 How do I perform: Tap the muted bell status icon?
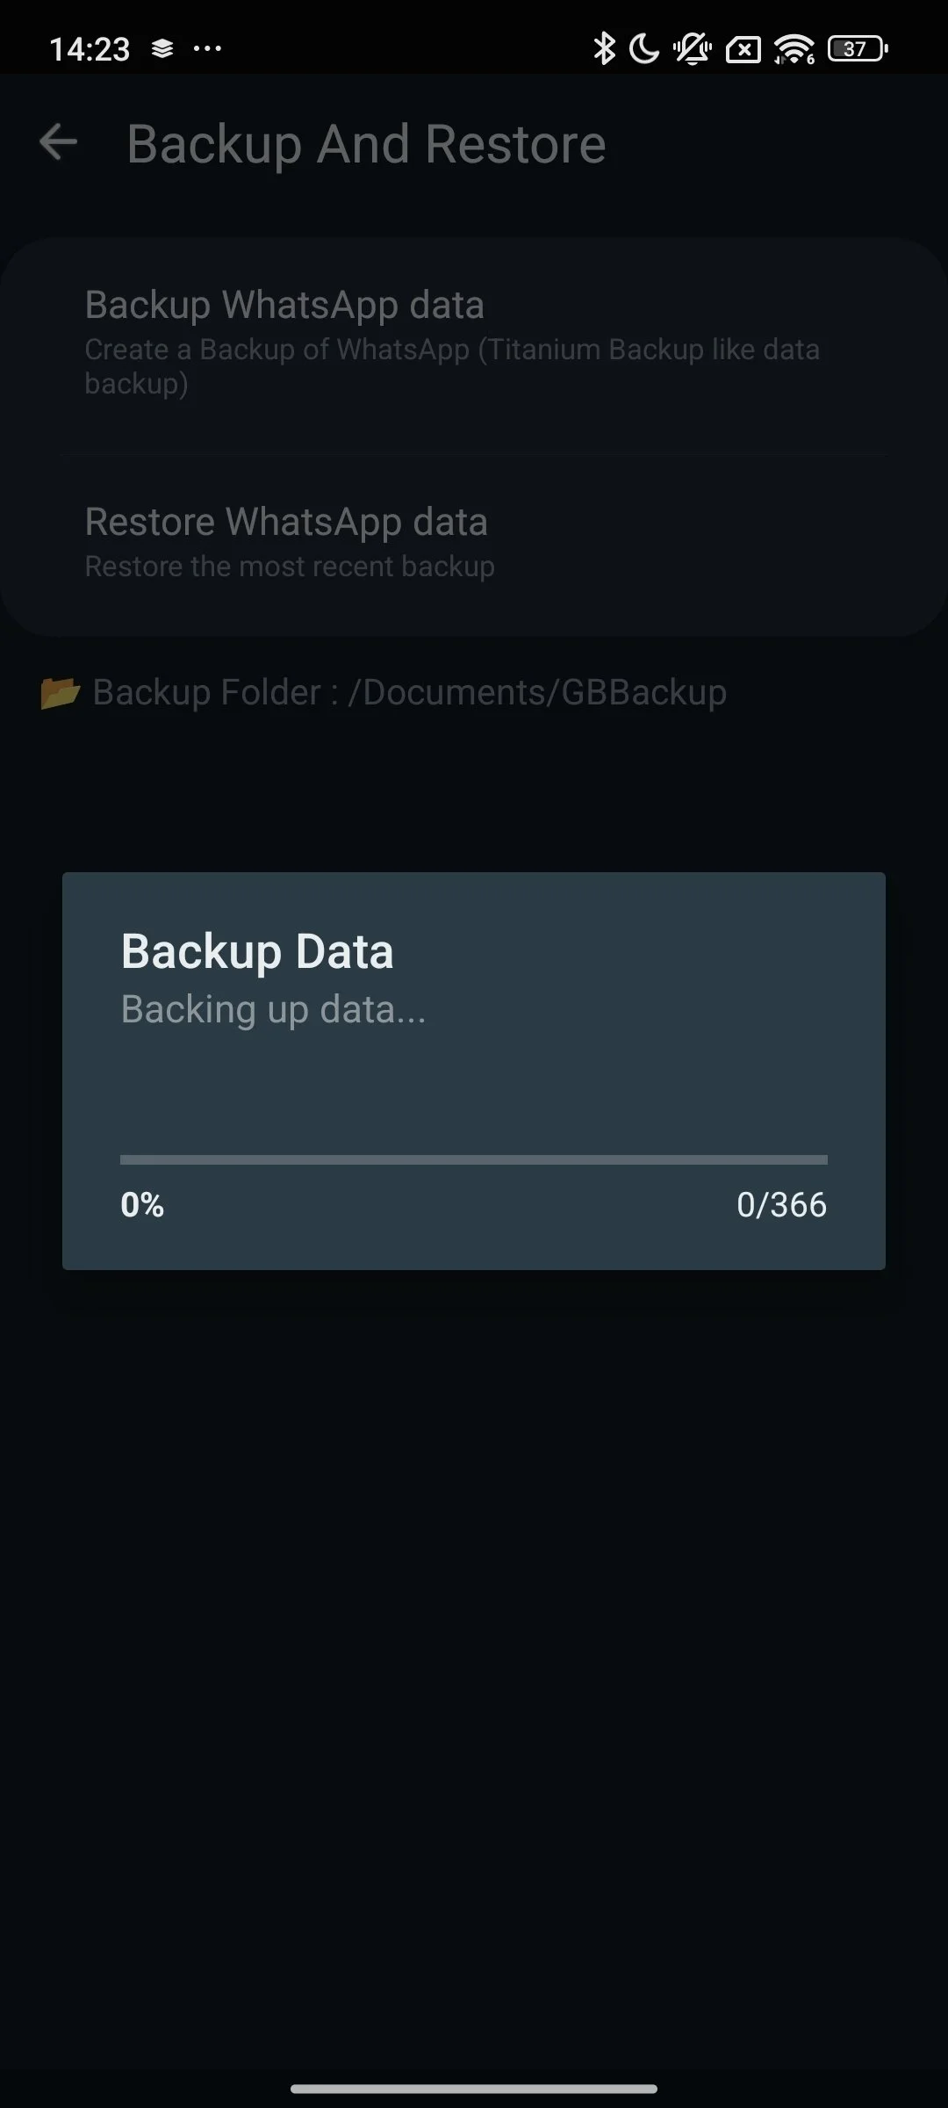pos(693,49)
